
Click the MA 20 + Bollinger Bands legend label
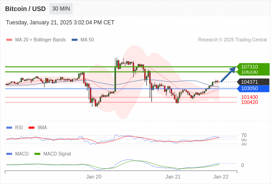point(40,40)
